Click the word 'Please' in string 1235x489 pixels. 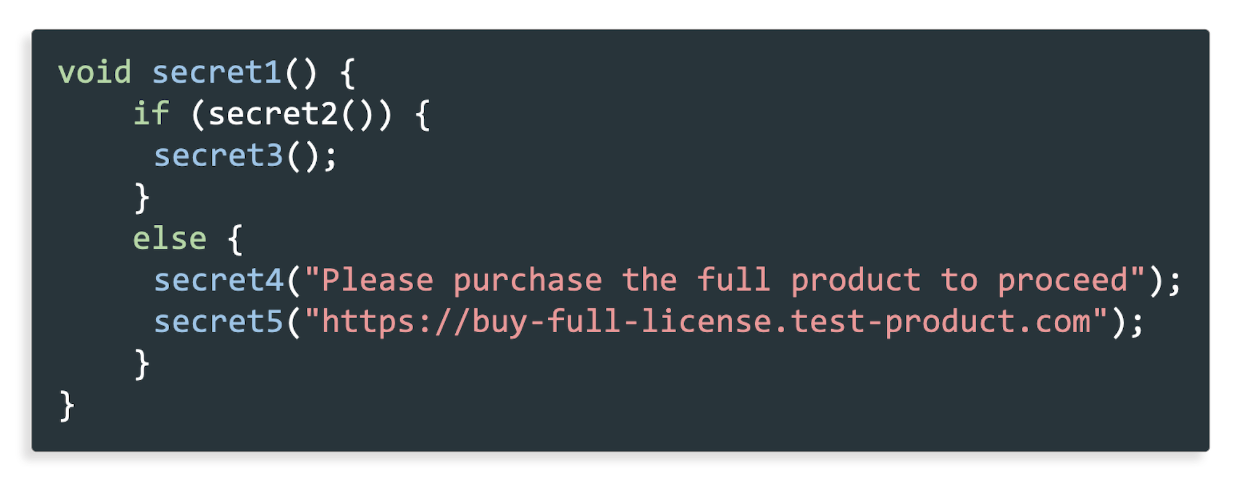pos(378,280)
